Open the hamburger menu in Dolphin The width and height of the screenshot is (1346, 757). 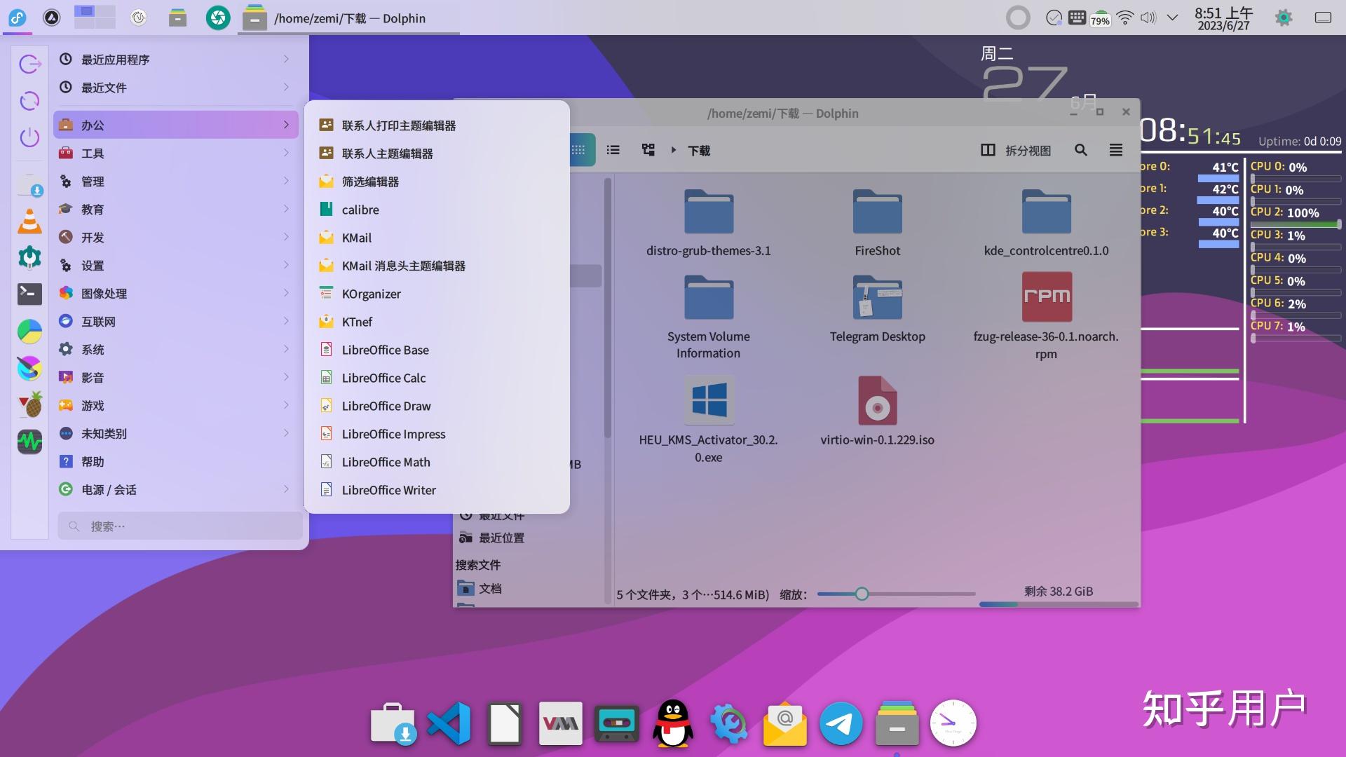(x=1116, y=150)
